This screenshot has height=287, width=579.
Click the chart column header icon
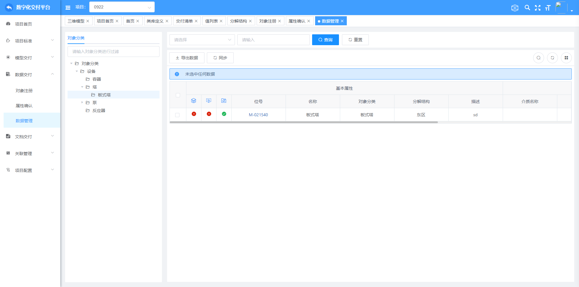coord(224,101)
